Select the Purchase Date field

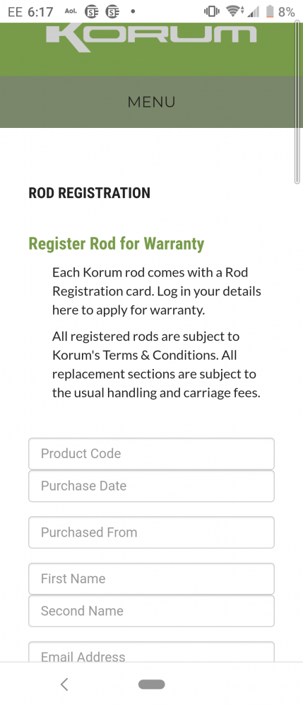tap(151, 486)
